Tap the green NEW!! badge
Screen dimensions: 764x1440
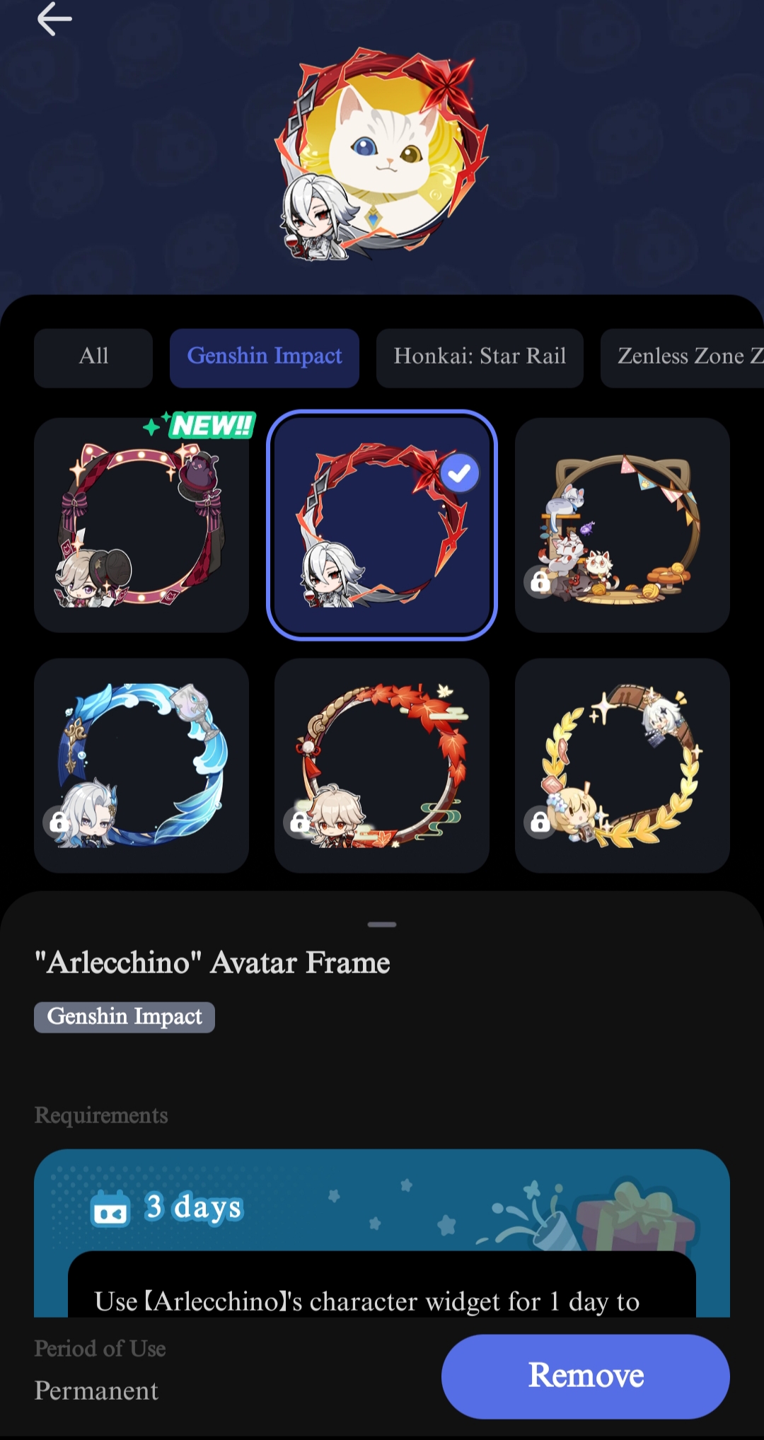coord(200,425)
